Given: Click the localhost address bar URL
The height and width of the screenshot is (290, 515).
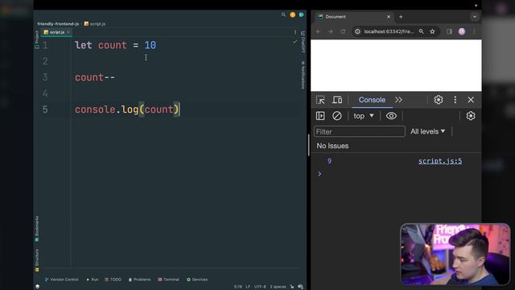Looking at the screenshot, I should pyautogui.click(x=389, y=31).
